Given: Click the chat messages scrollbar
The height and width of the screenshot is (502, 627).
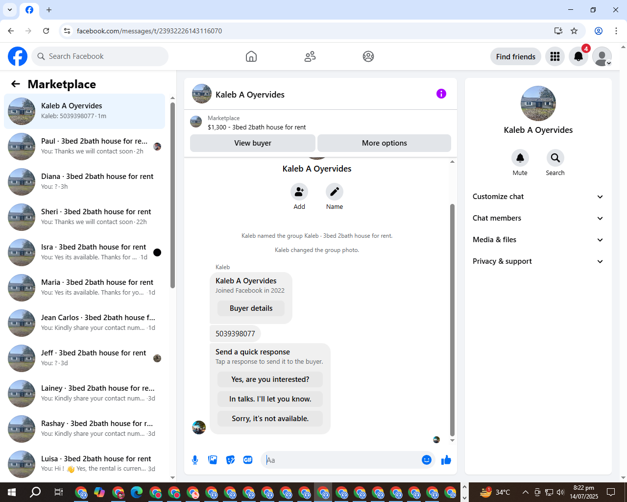Looking at the screenshot, I should point(452,320).
